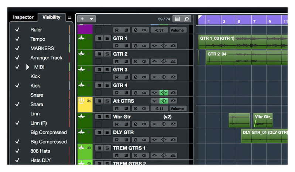
Task: Search tracks with the magnifier icon
Action: 186,19
